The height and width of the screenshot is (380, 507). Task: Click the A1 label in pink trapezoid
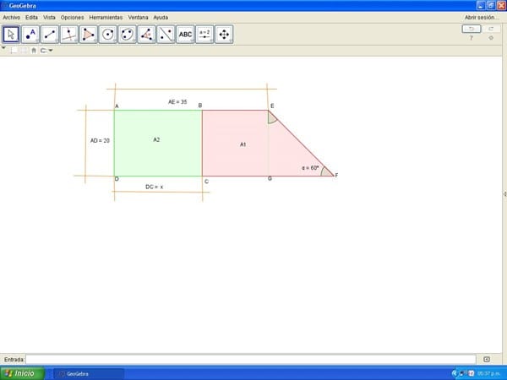(x=243, y=144)
